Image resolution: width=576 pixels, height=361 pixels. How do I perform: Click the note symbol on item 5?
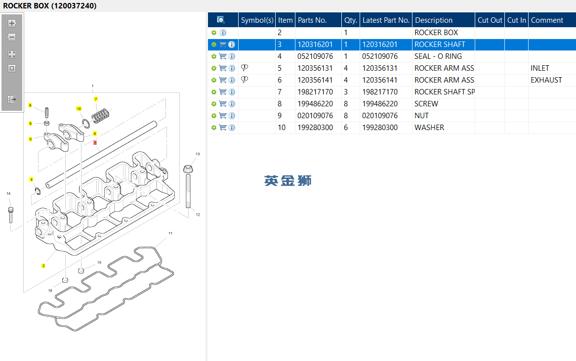click(245, 68)
